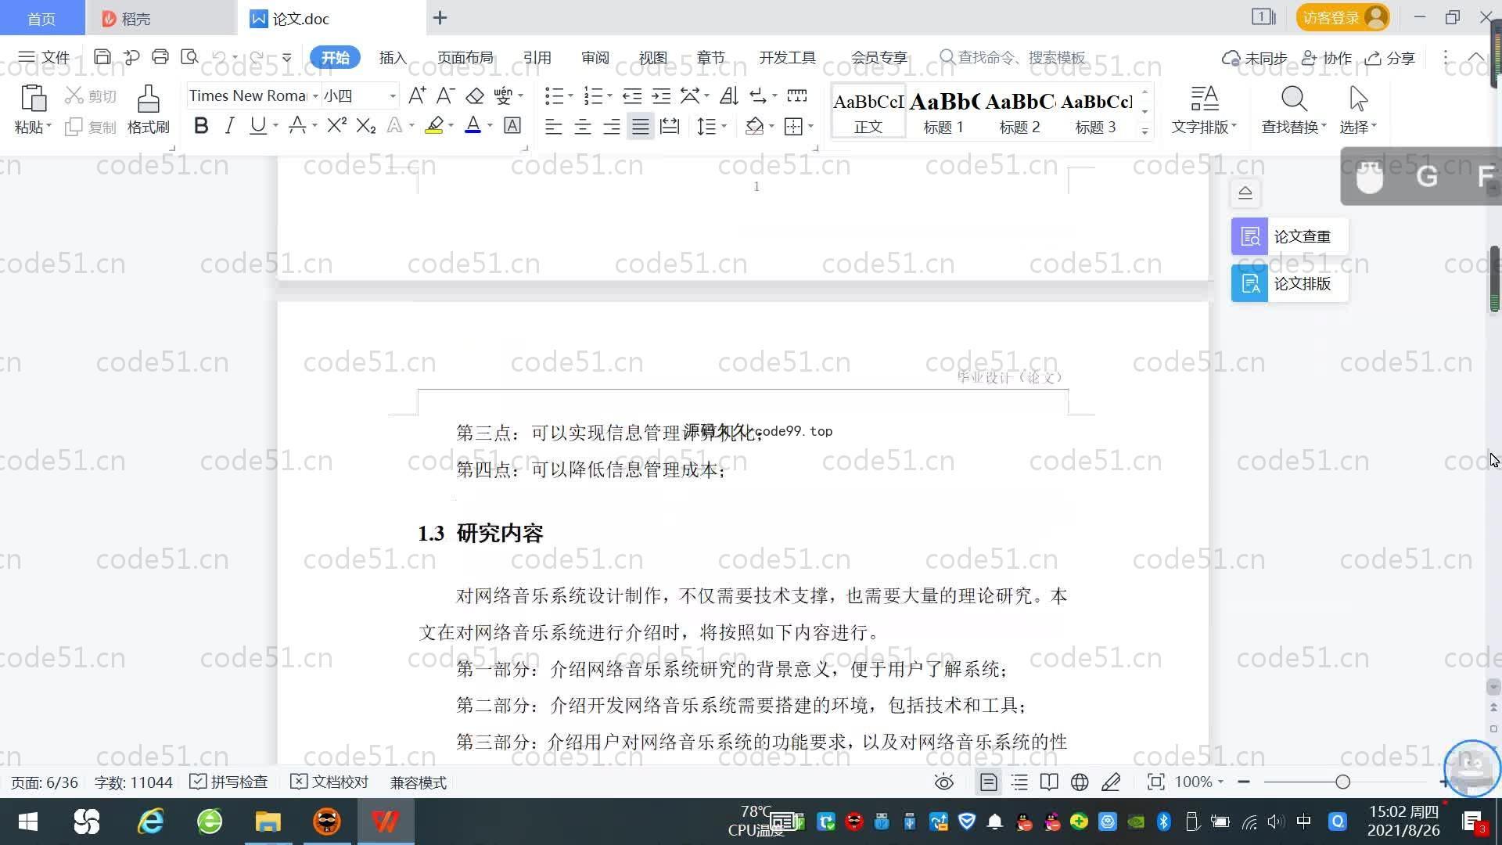This screenshot has width=1502, height=845.
Task: Open 论文查重 side panel tool
Action: [x=1289, y=236]
